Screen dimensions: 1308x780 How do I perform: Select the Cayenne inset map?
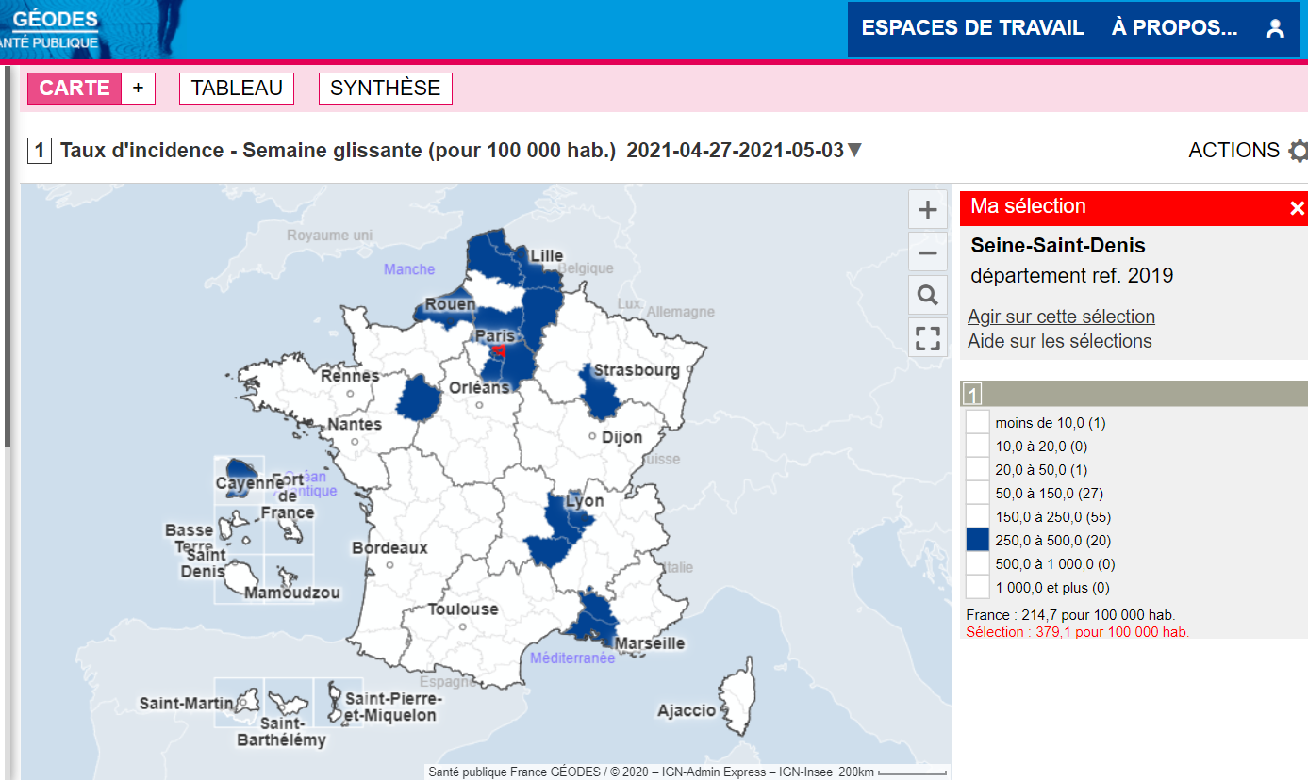[239, 479]
